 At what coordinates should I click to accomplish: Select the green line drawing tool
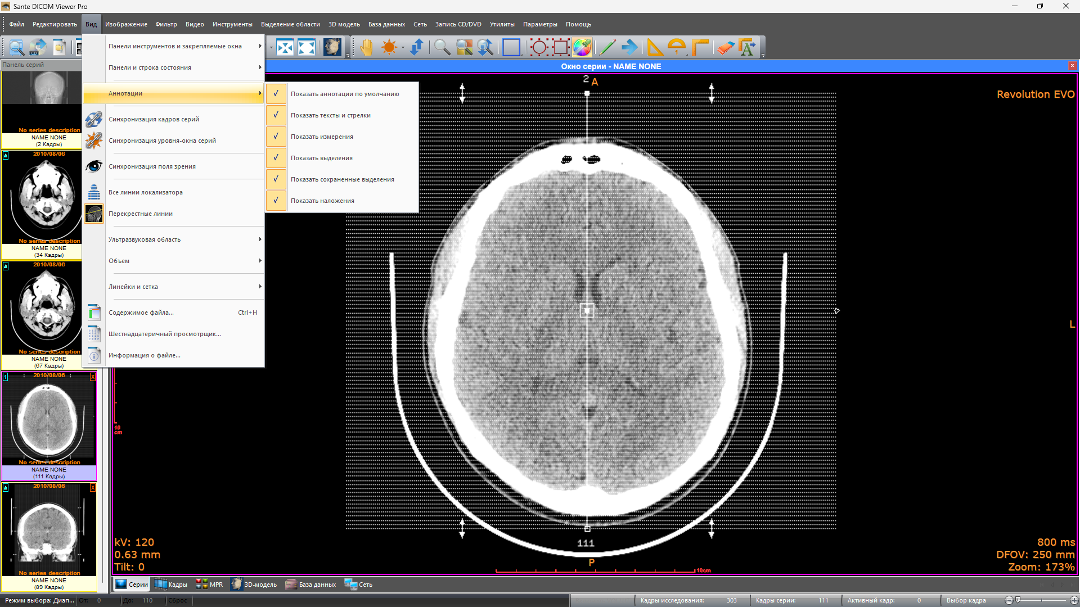click(x=607, y=47)
